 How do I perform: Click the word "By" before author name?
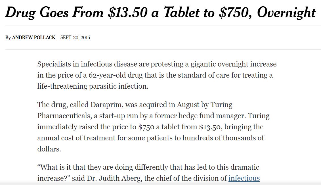8,38
